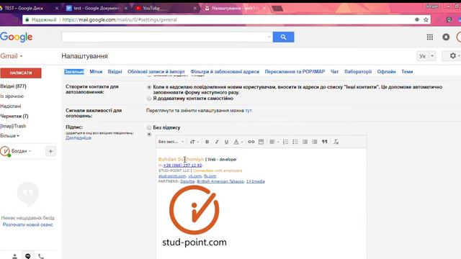Screen dimensions: 461x259
Task: Select 'Без підпису' radio option
Action: [149, 127]
